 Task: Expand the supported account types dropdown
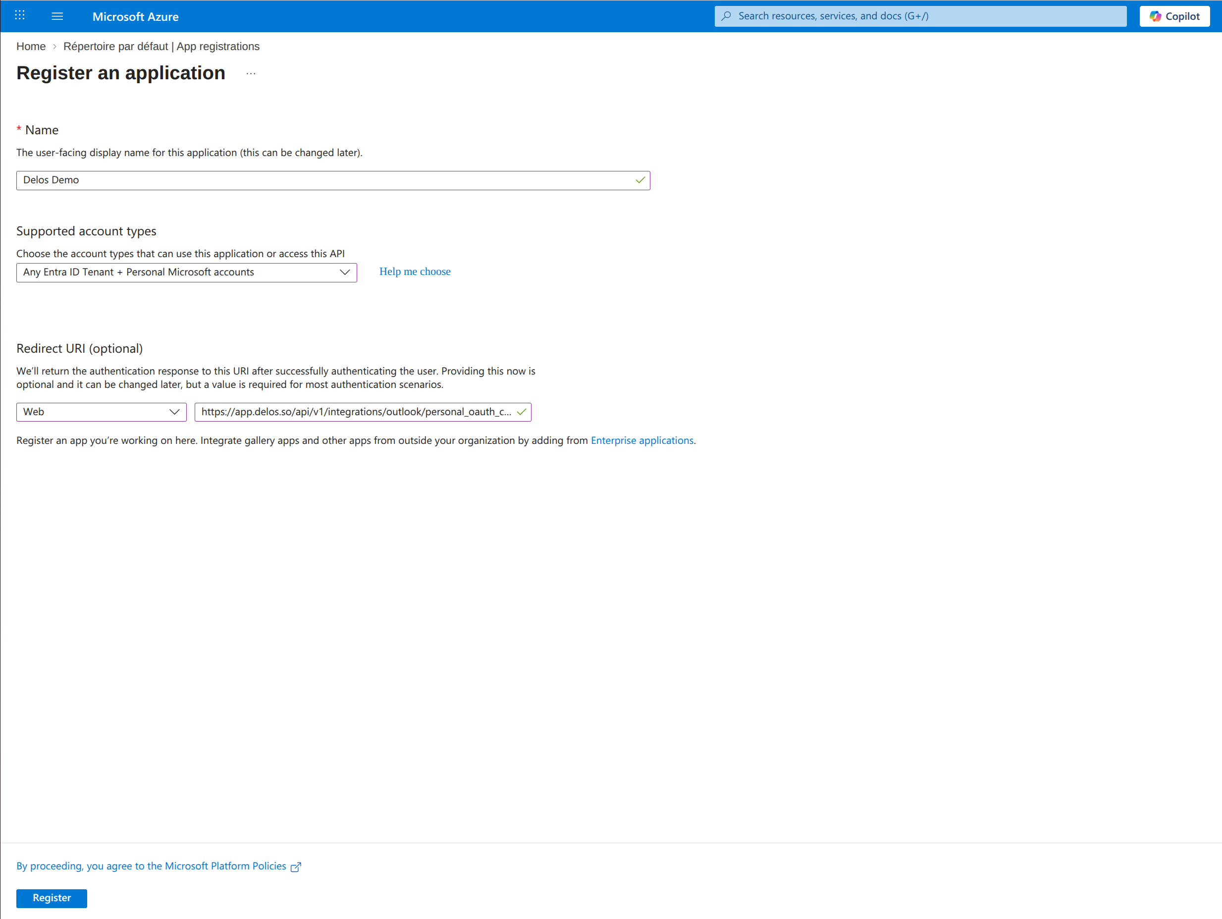pyautogui.click(x=187, y=272)
